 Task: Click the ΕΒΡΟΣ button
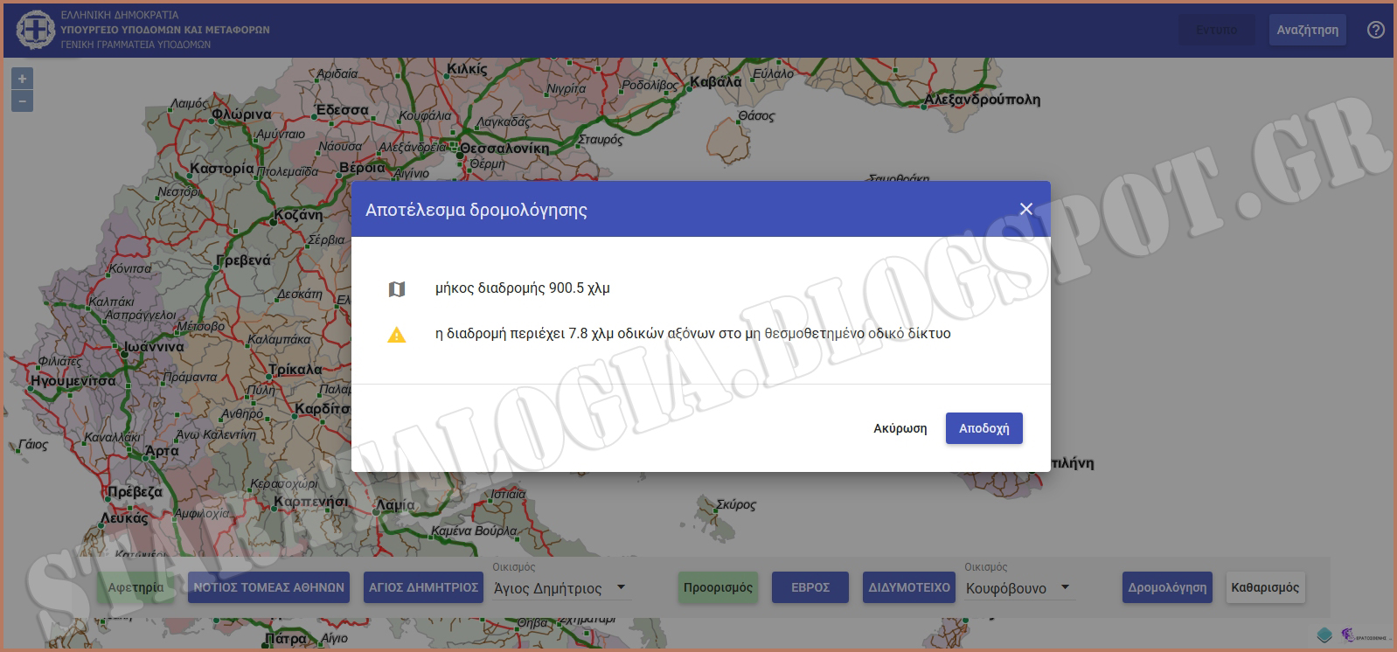(810, 587)
